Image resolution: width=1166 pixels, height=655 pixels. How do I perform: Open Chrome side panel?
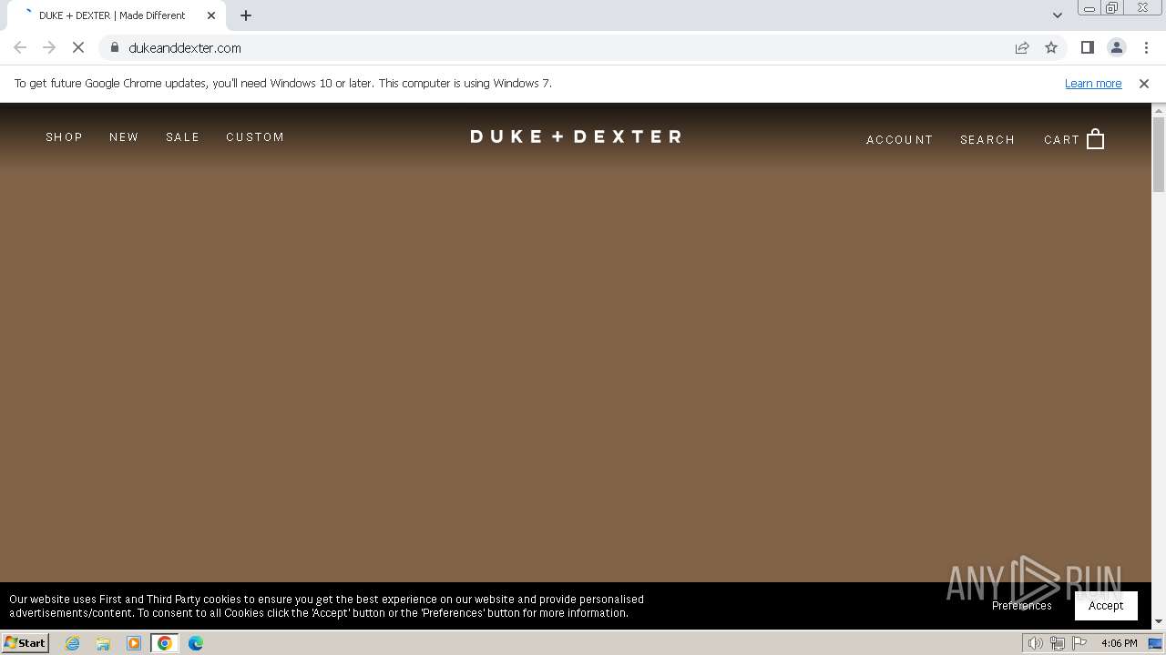[x=1087, y=47]
